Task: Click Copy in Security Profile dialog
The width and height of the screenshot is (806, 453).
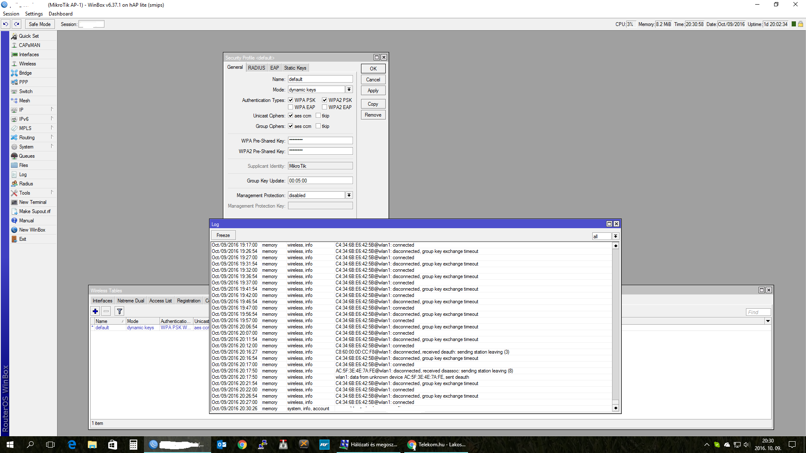Action: pos(373,104)
